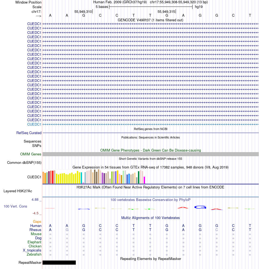Click the Window Position track label

(28, 2)
